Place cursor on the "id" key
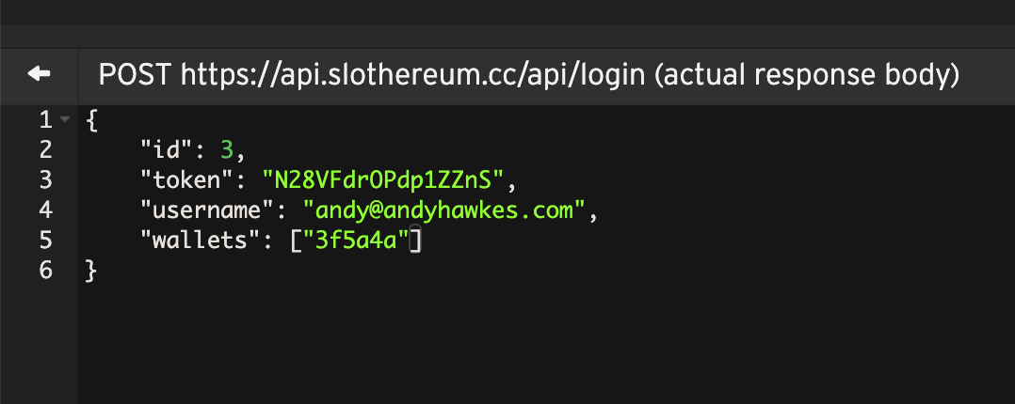This screenshot has height=404, width=1015. (x=160, y=149)
